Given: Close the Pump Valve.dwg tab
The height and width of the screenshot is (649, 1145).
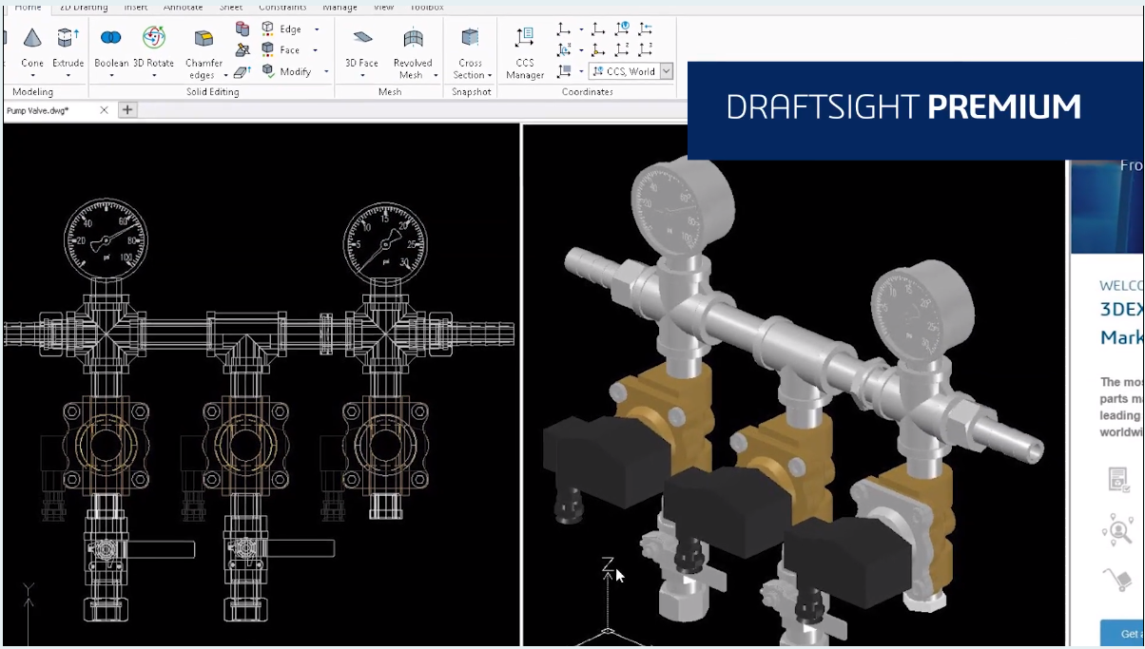Looking at the screenshot, I should pos(105,110).
